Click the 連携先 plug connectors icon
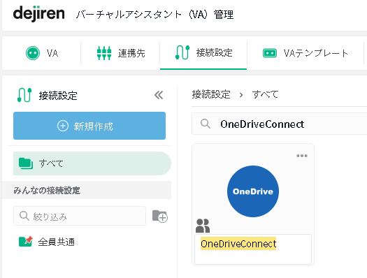This screenshot has width=367, height=278. coord(104,53)
